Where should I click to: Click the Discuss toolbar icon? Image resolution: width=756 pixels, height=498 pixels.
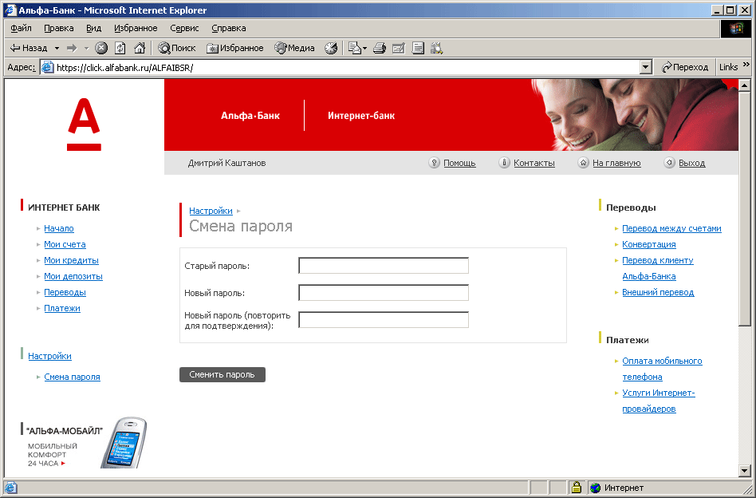point(418,48)
